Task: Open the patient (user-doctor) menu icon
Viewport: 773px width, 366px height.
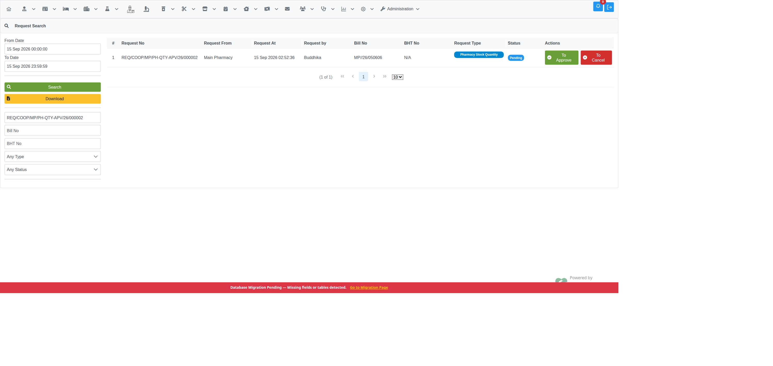Action: click(x=24, y=9)
